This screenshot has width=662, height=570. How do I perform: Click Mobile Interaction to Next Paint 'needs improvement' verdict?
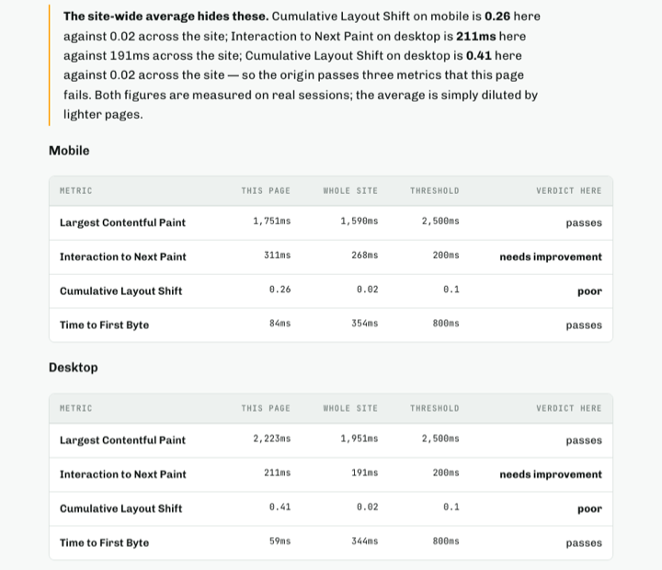(x=551, y=257)
